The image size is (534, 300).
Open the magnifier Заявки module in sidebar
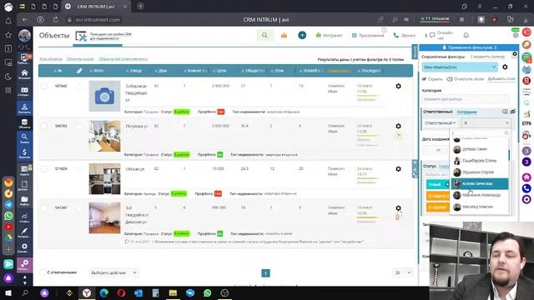point(24,138)
